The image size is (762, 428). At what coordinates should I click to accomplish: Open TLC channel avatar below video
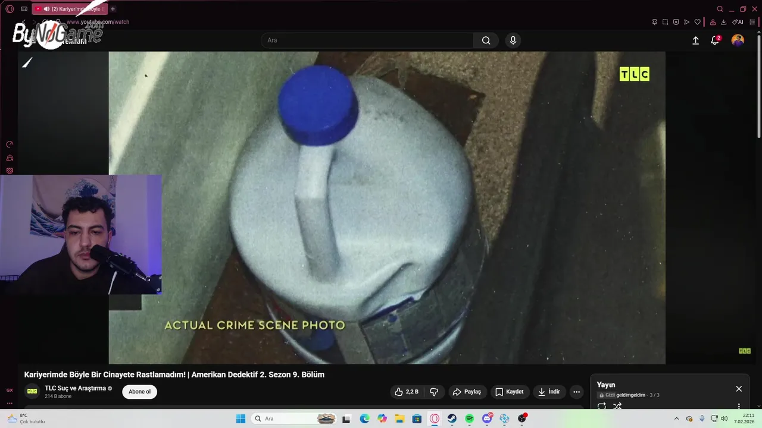coord(32,391)
